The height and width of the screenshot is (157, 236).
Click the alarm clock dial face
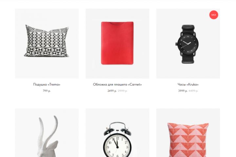pos(117,147)
